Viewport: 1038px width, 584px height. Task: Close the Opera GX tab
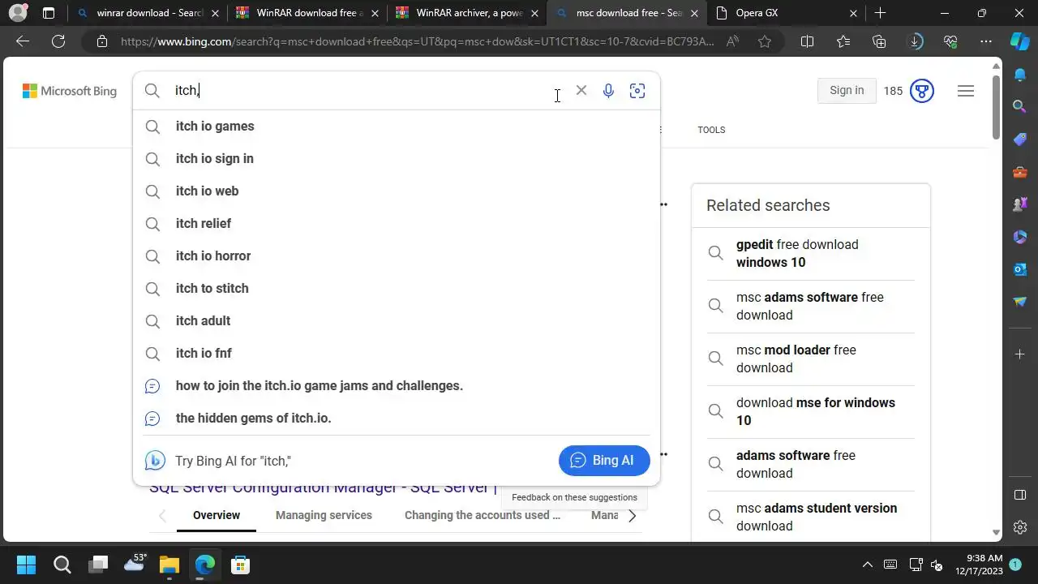pyautogui.click(x=853, y=13)
